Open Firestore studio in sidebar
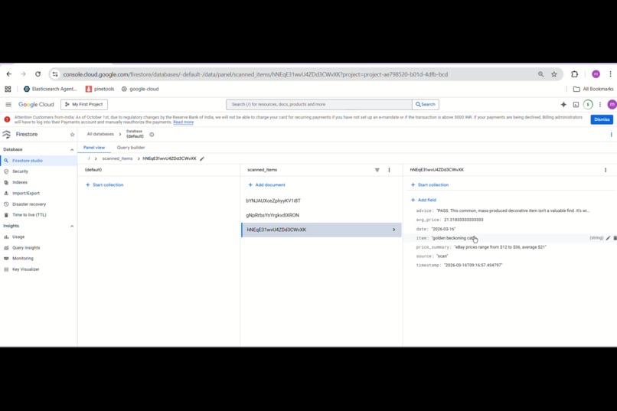The height and width of the screenshot is (411, 617). click(38, 161)
